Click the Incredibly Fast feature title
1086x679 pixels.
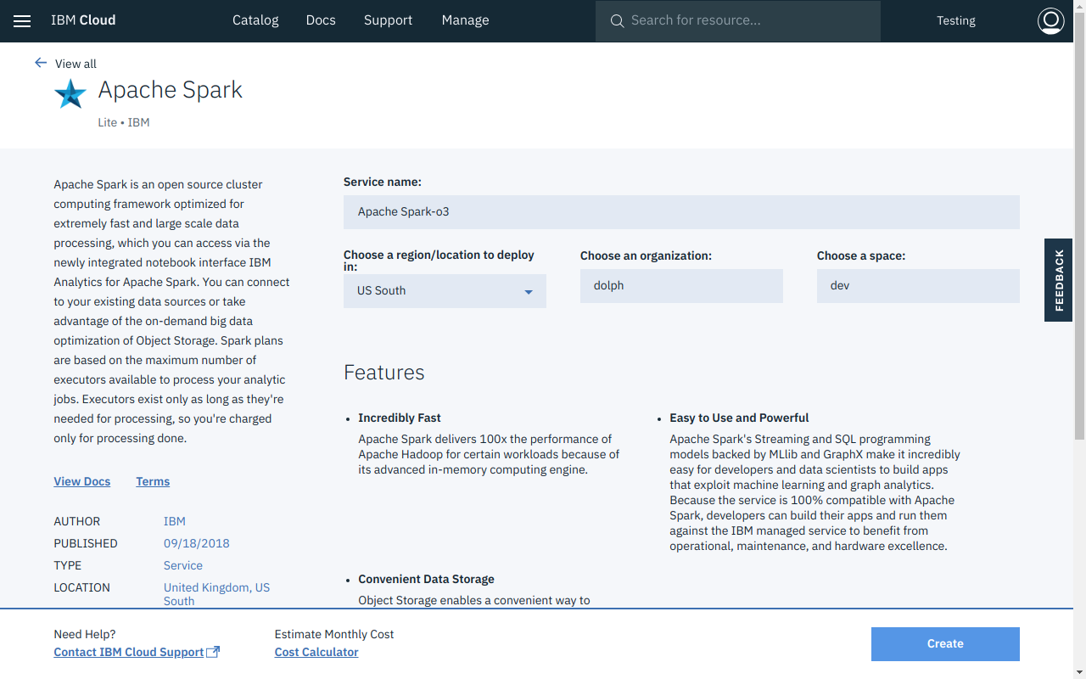pos(400,418)
